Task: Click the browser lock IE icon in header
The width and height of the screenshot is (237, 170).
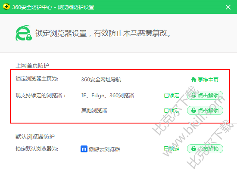Action: point(24,33)
